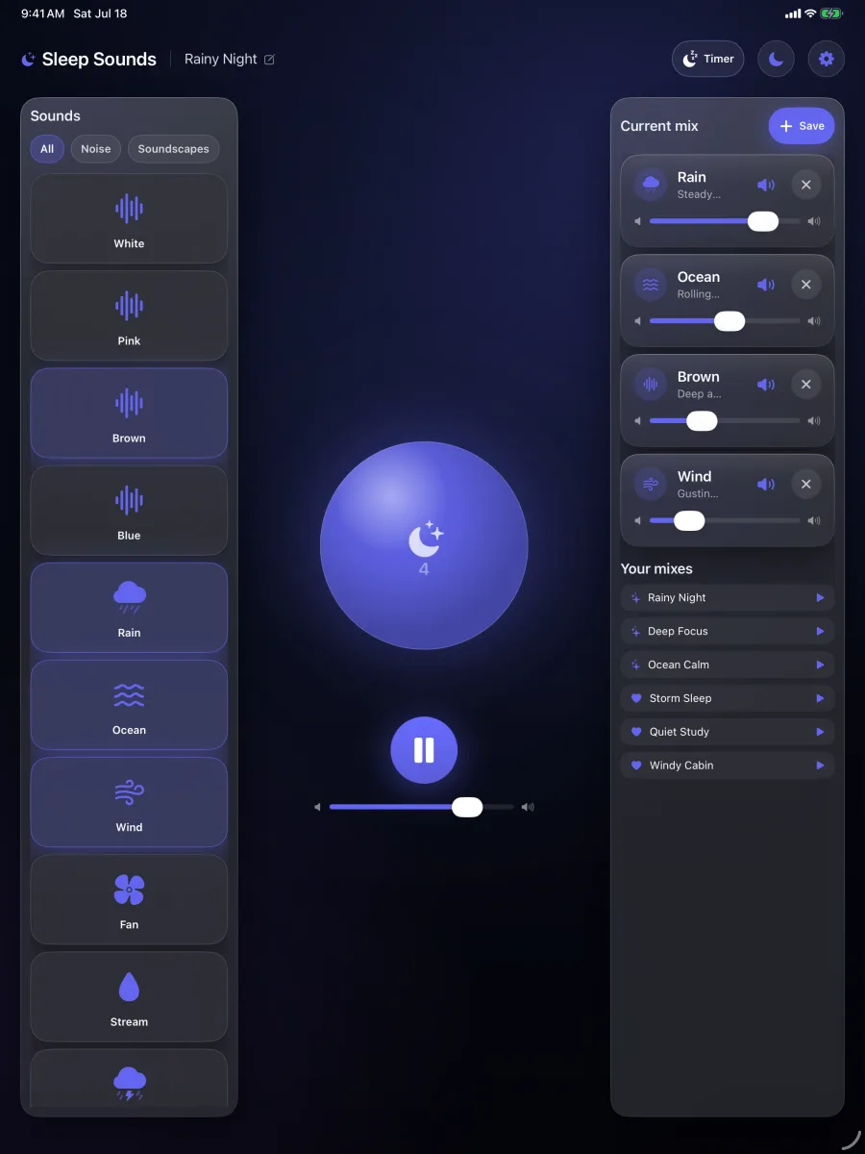Click master volume high speaker icon
Screen dimensions: 865x1154
point(527,807)
